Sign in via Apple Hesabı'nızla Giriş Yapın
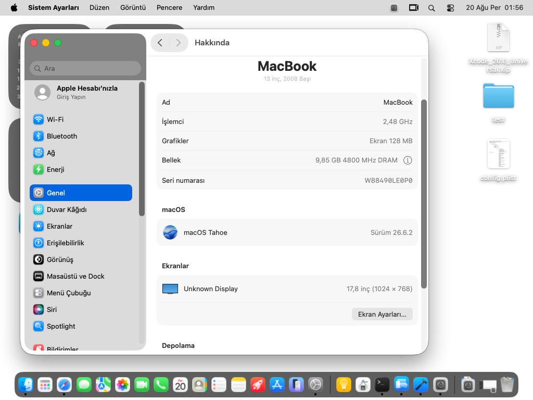The image size is (533, 400). [x=81, y=92]
